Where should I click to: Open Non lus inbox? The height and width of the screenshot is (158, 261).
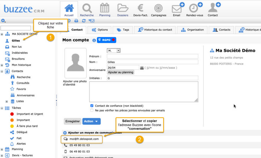pos(17,47)
